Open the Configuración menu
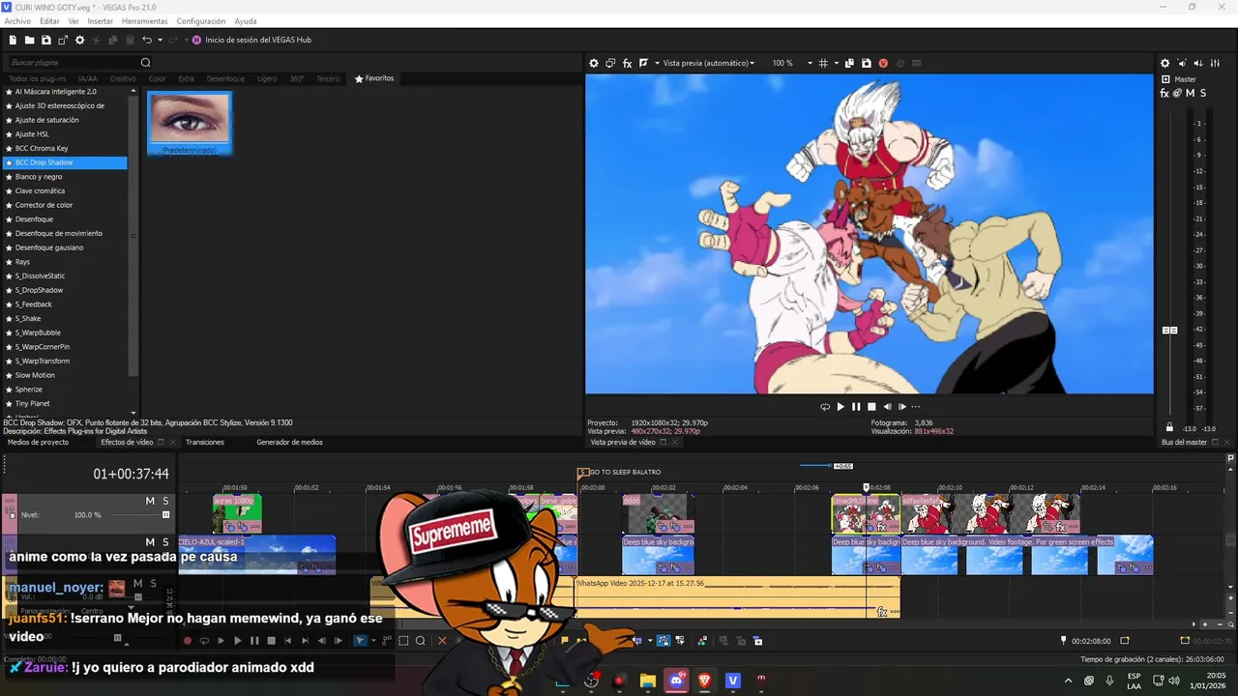1238x696 pixels. pyautogui.click(x=201, y=21)
